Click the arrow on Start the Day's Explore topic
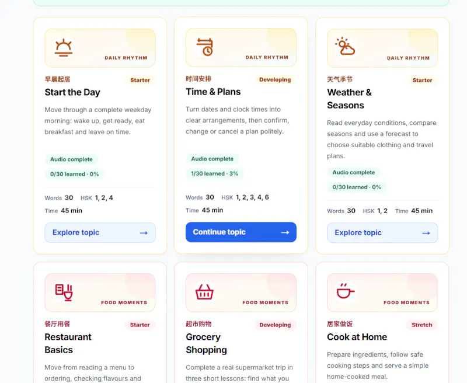This screenshot has height=383, width=467. [144, 233]
